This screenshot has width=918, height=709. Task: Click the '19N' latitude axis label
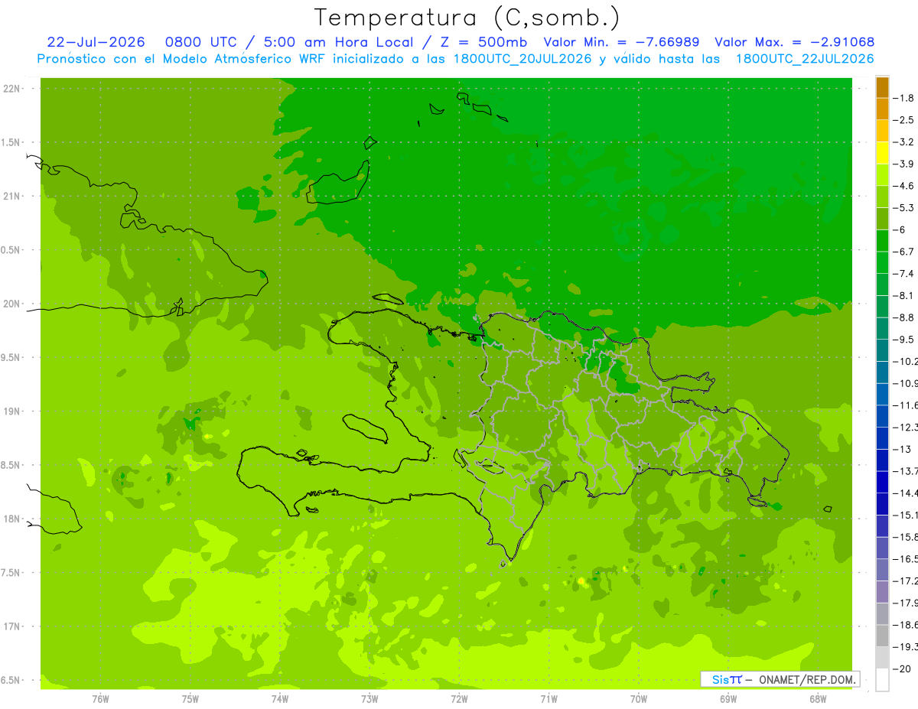(11, 411)
